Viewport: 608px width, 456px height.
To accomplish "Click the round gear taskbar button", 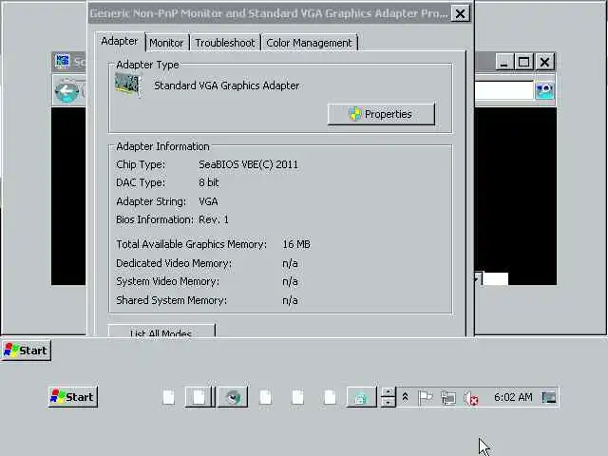I will tap(233, 397).
